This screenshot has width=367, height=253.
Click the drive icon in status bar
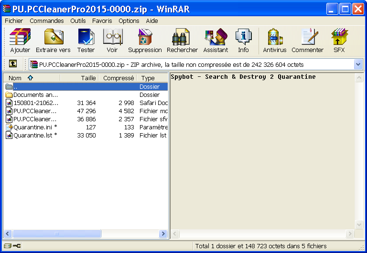pos(8,246)
